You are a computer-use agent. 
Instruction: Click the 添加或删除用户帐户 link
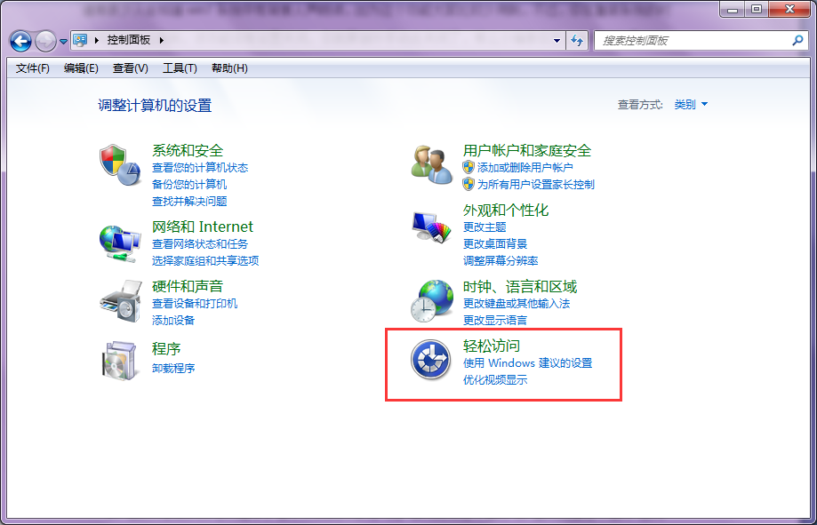point(525,168)
